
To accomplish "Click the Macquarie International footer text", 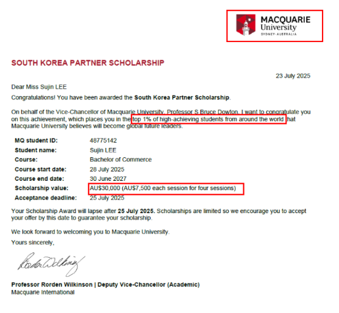I will point(43,293).
